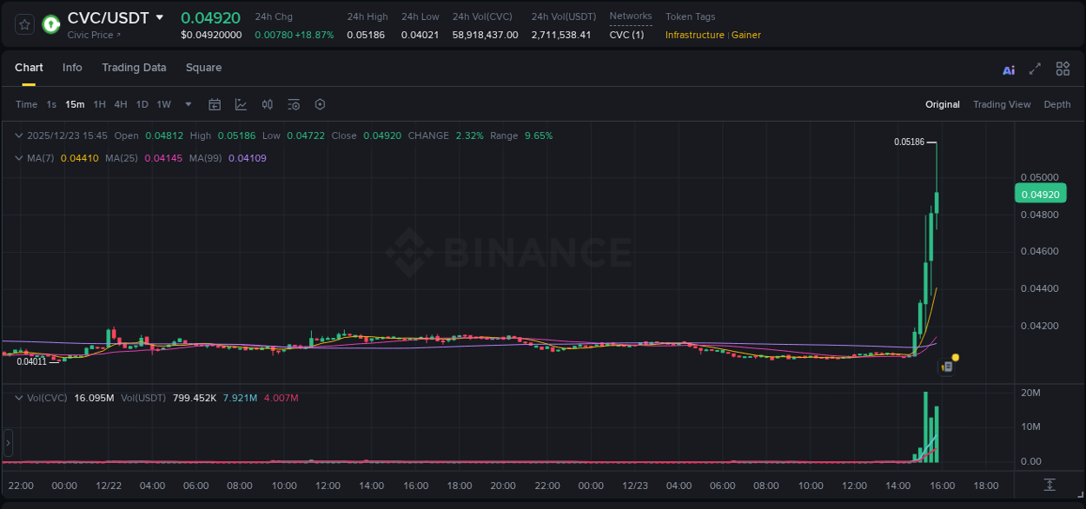Open the chart settings gear icon
1086x509 pixels.
click(x=320, y=104)
